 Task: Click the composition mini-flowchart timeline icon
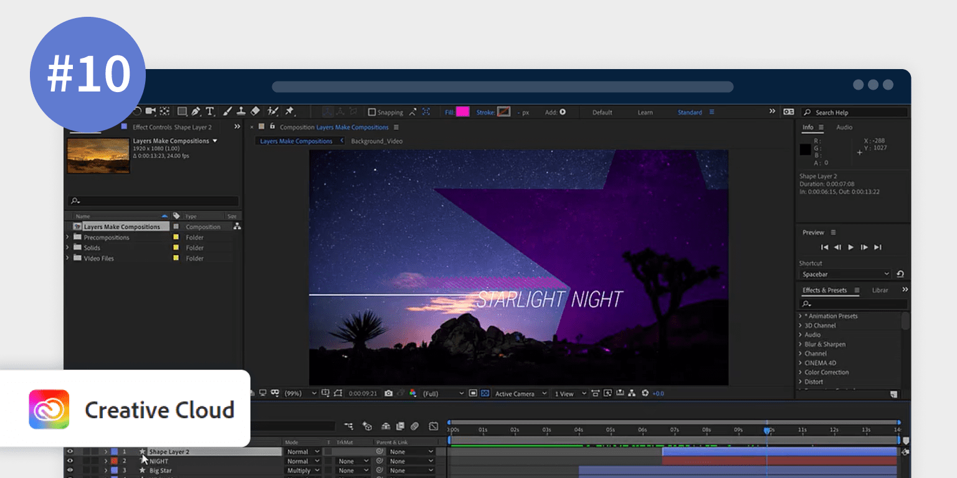click(x=348, y=426)
